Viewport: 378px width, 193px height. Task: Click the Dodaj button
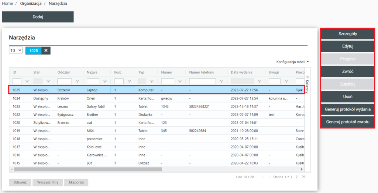38,17
